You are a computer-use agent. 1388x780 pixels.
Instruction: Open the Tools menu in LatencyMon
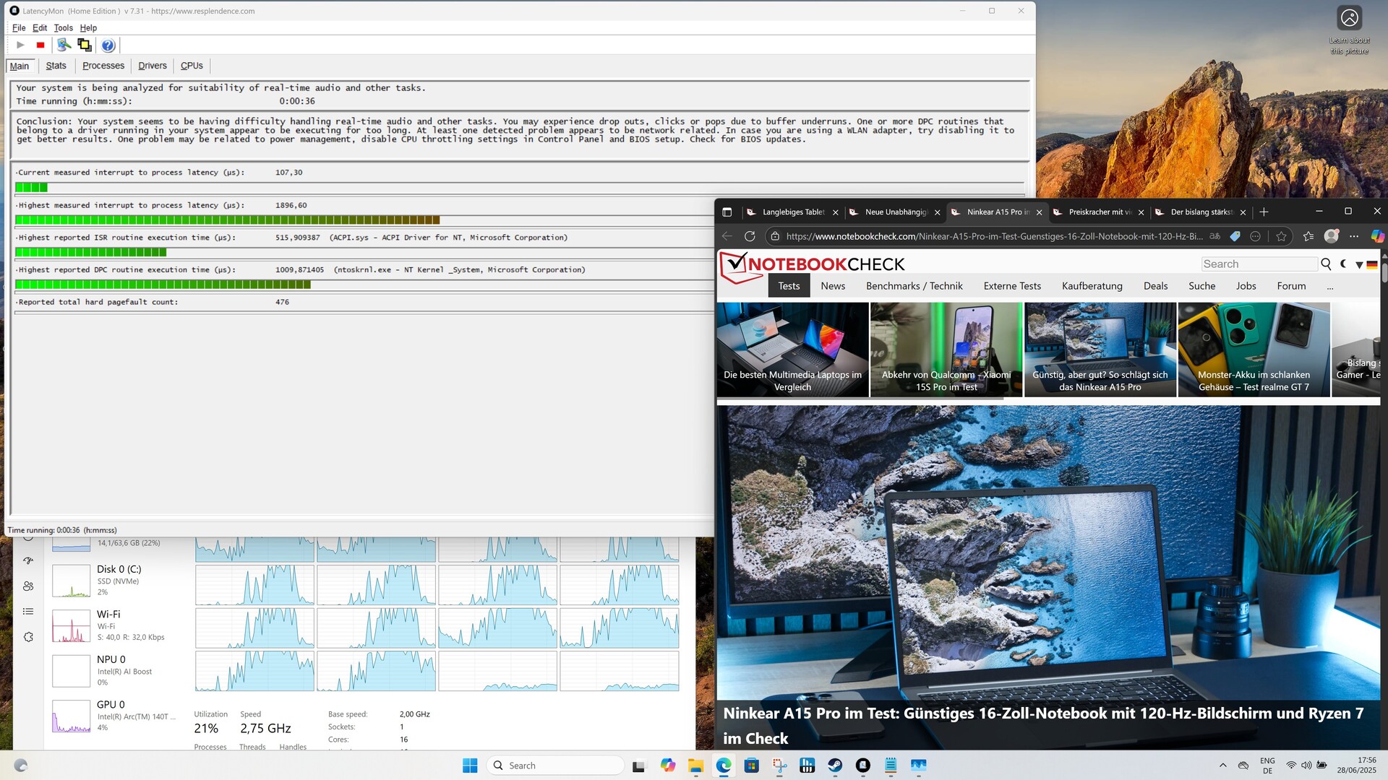(x=63, y=28)
